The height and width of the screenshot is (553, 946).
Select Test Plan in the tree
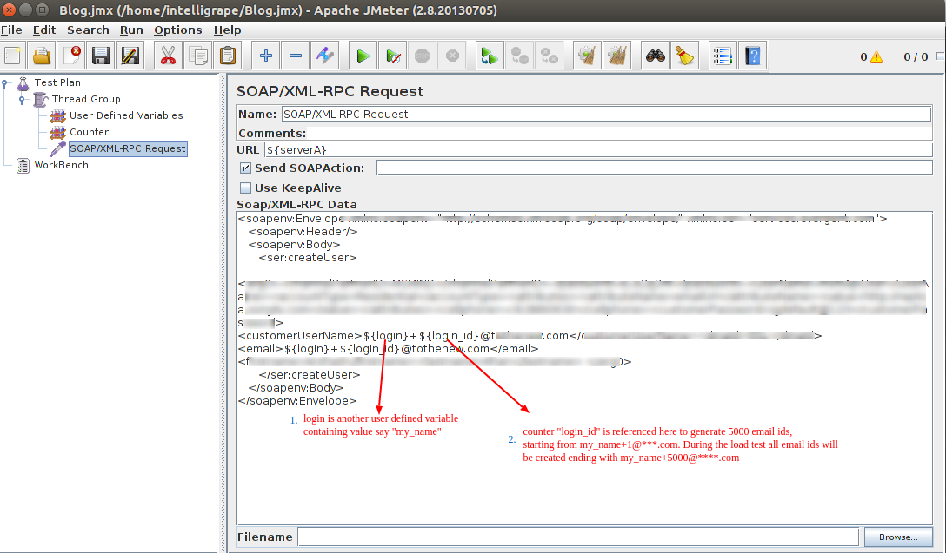click(57, 82)
